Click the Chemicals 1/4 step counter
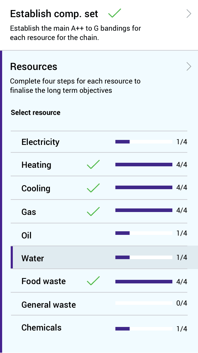This screenshot has height=353, width=198. pos(182,329)
